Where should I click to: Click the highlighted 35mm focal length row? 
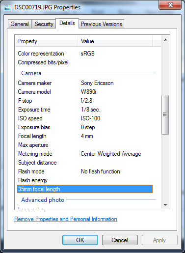click(85, 189)
